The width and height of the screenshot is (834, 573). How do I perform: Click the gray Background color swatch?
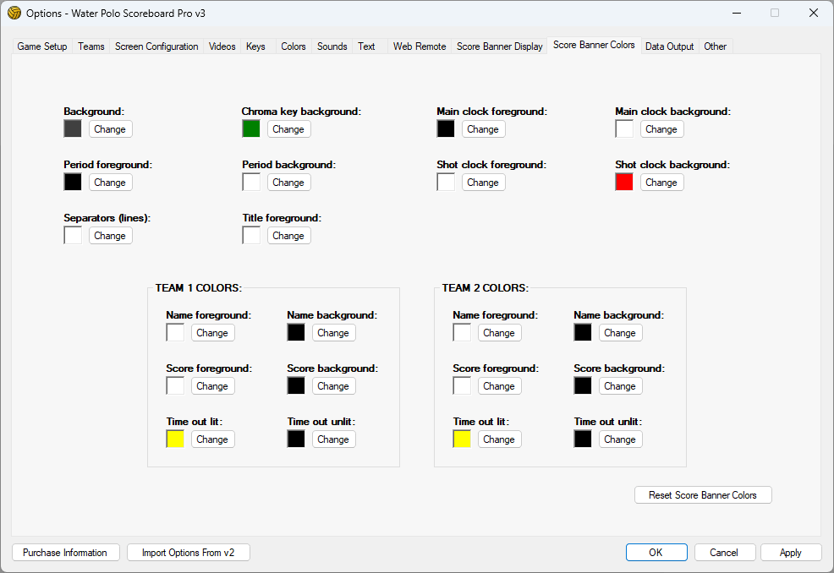73,129
